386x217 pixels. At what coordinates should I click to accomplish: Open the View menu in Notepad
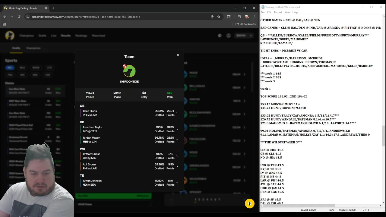pos(287,12)
